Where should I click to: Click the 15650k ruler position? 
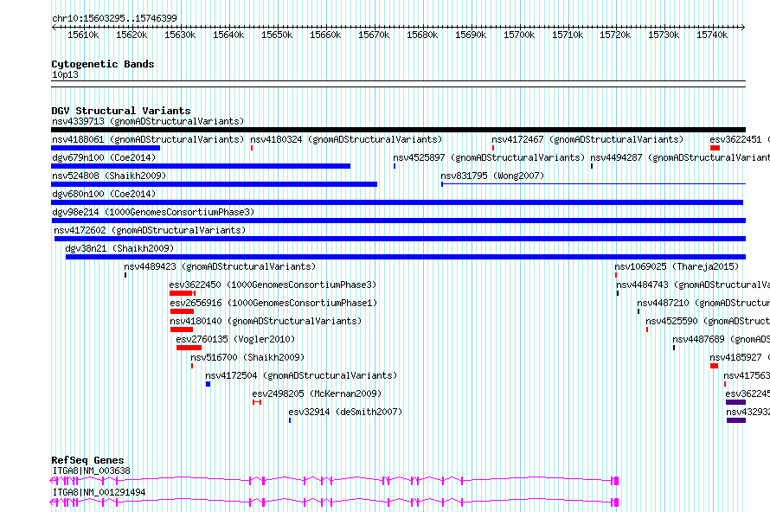pos(277,35)
